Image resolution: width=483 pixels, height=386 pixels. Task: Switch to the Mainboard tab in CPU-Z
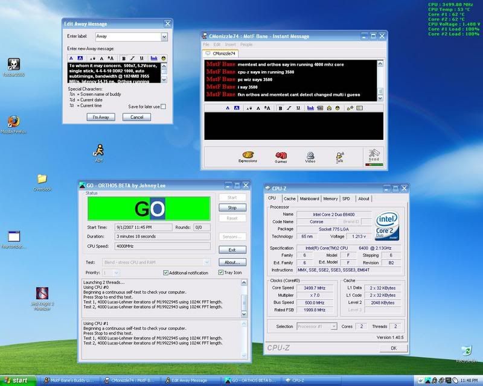click(309, 199)
